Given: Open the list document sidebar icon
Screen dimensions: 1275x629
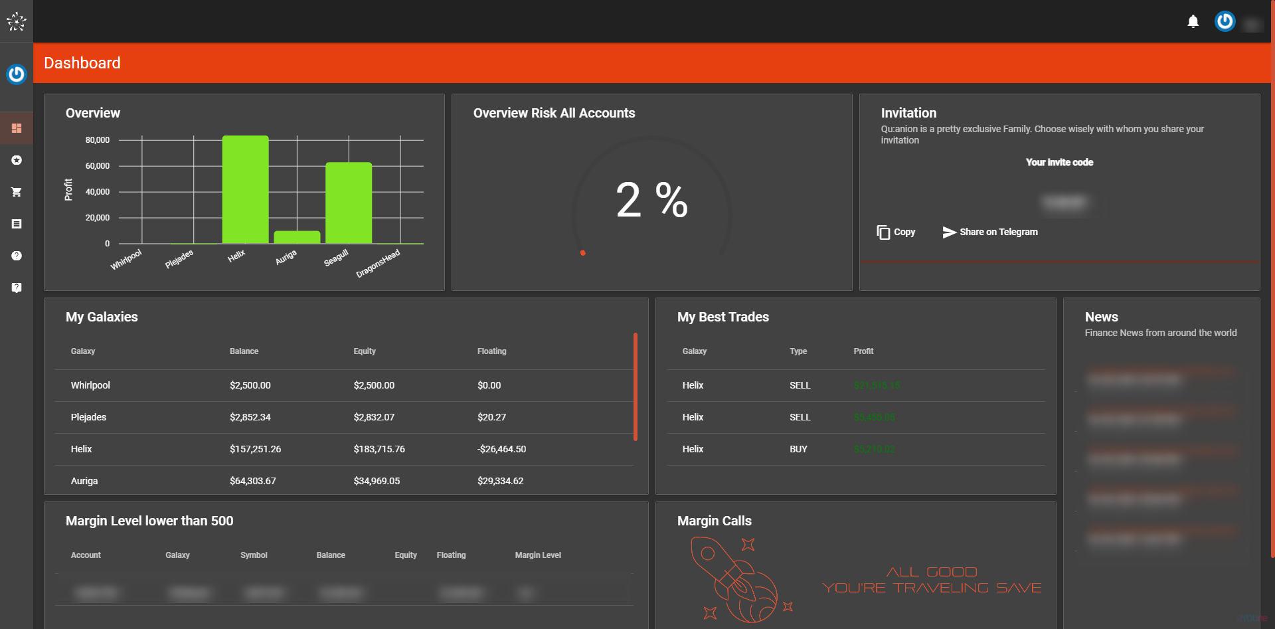Looking at the screenshot, I should pyautogui.click(x=17, y=224).
